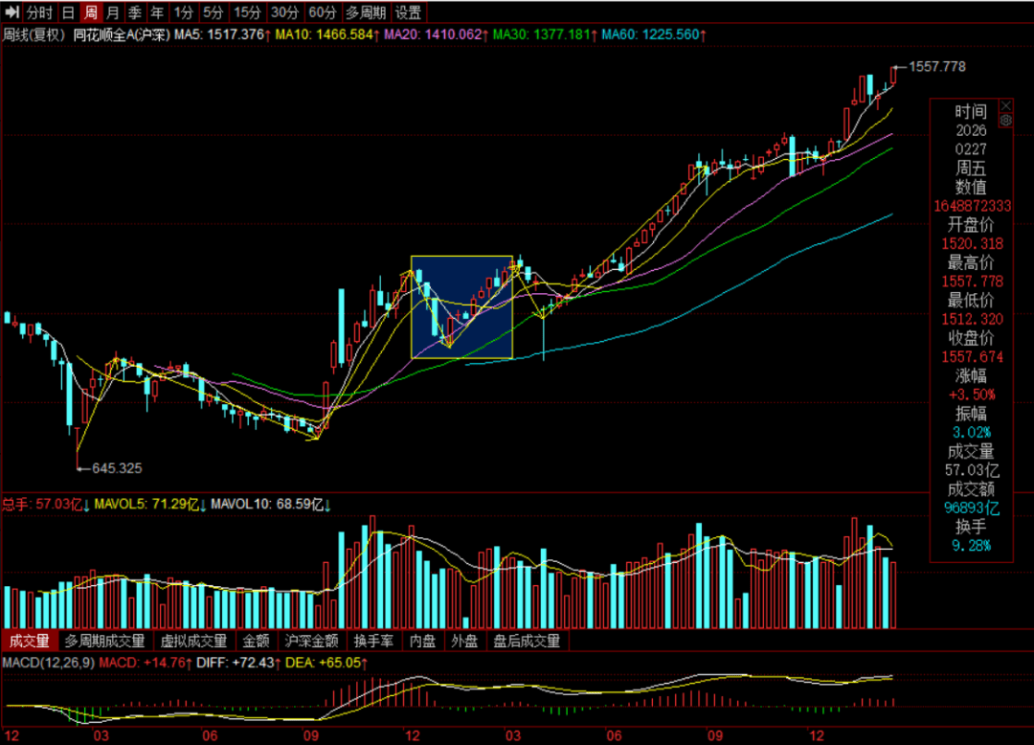Click the MACD(12,26,9) indicator label
This screenshot has width=1034, height=745.
[x=48, y=663]
